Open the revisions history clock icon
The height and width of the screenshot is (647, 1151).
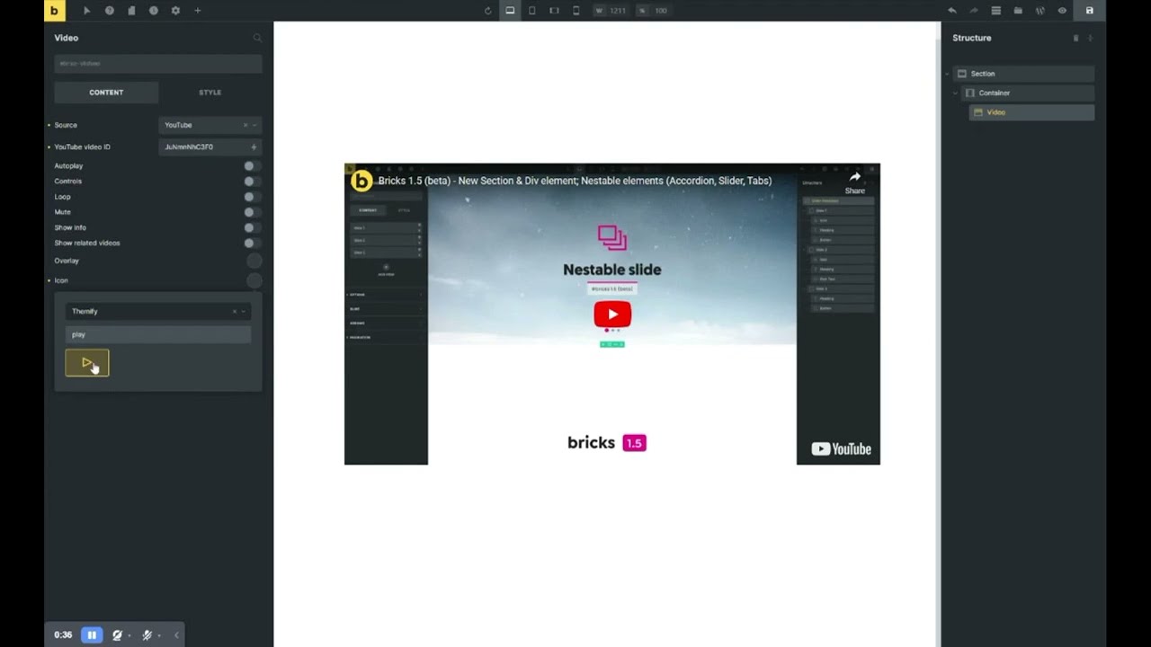(153, 11)
